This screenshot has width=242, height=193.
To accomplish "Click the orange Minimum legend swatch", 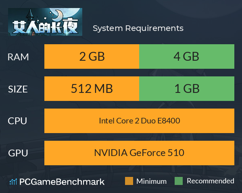I will [129, 181].
